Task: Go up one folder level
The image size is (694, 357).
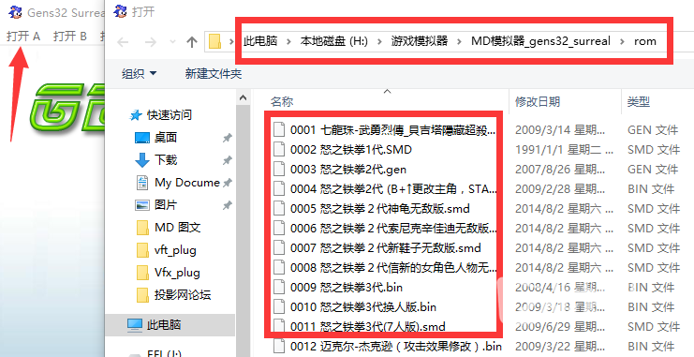Action: pyautogui.click(x=192, y=42)
